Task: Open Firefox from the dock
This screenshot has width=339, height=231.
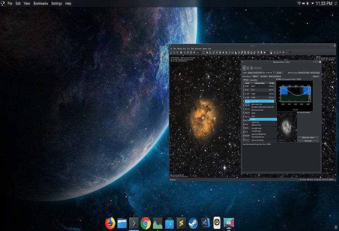Action: click(110, 223)
